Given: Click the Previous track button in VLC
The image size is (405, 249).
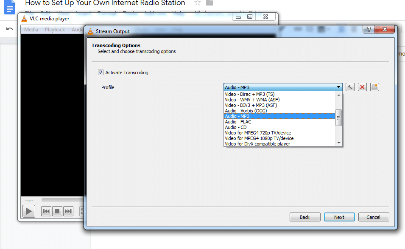Looking at the screenshot, I should tap(46, 211).
